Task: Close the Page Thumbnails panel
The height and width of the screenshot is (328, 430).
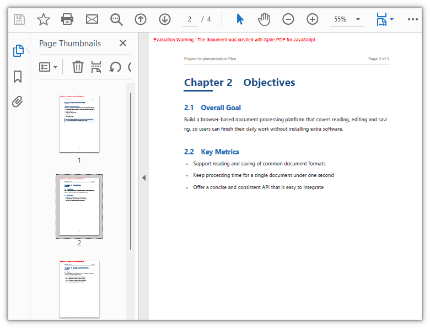Action: 123,43
